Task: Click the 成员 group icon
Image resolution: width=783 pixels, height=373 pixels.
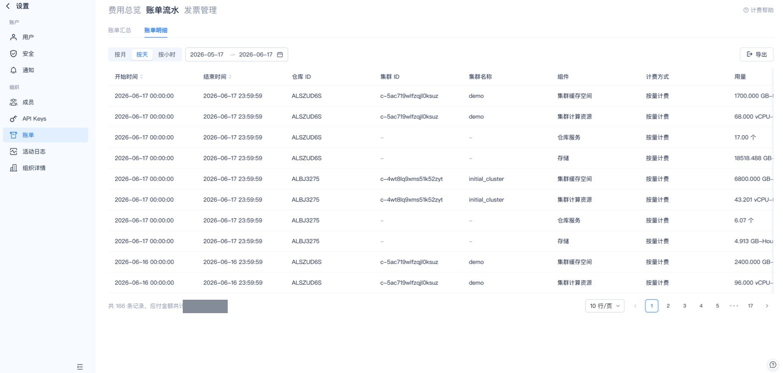Action: [13, 102]
